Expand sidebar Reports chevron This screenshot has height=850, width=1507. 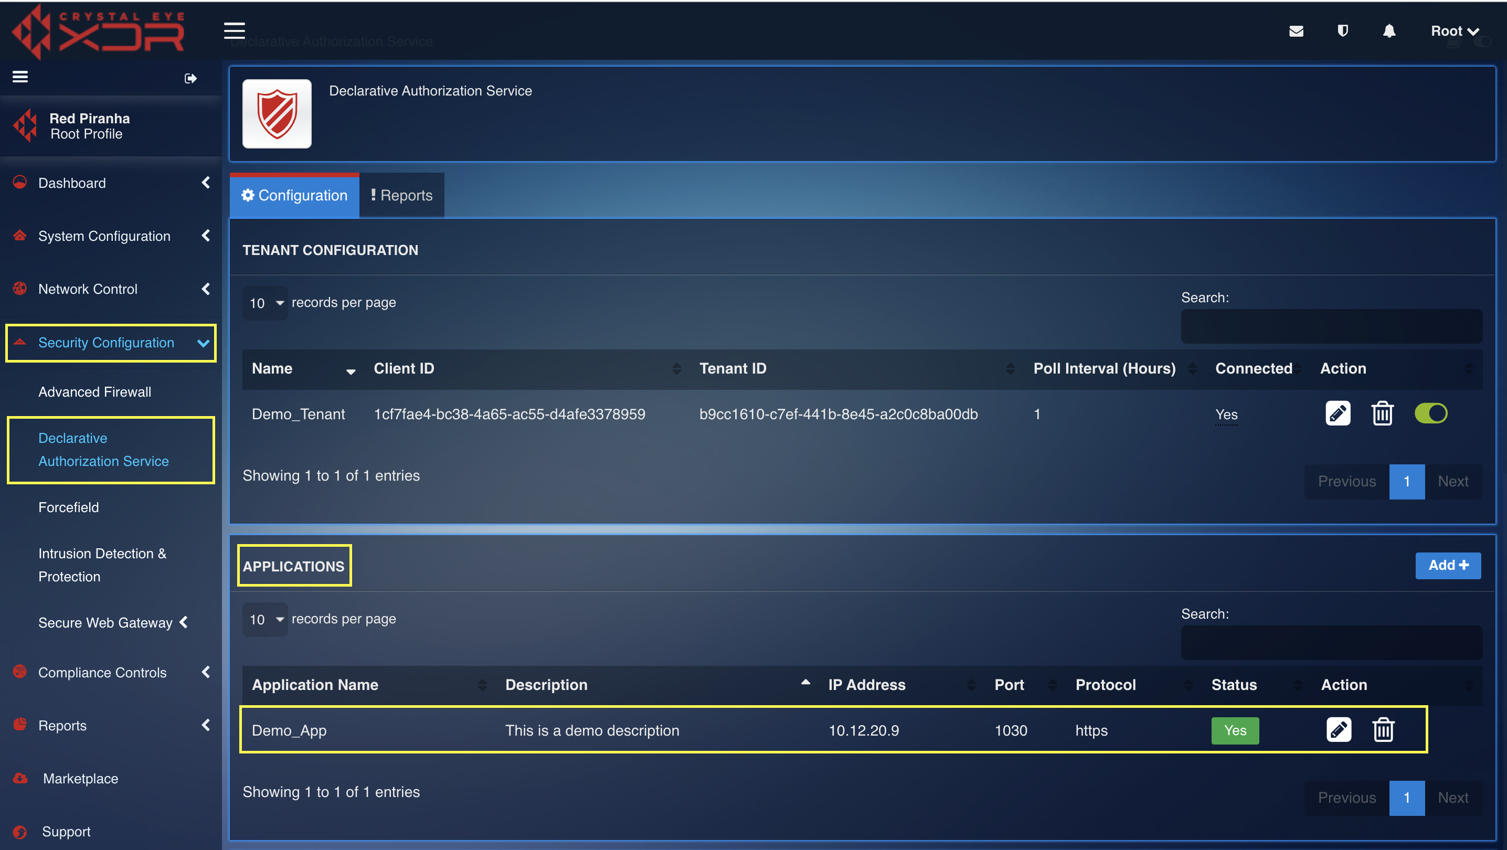pos(206,726)
